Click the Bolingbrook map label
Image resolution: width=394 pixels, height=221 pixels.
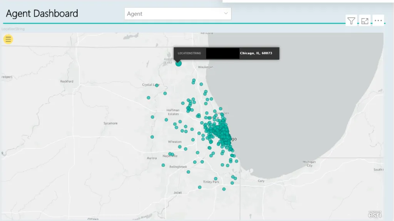click(x=178, y=167)
